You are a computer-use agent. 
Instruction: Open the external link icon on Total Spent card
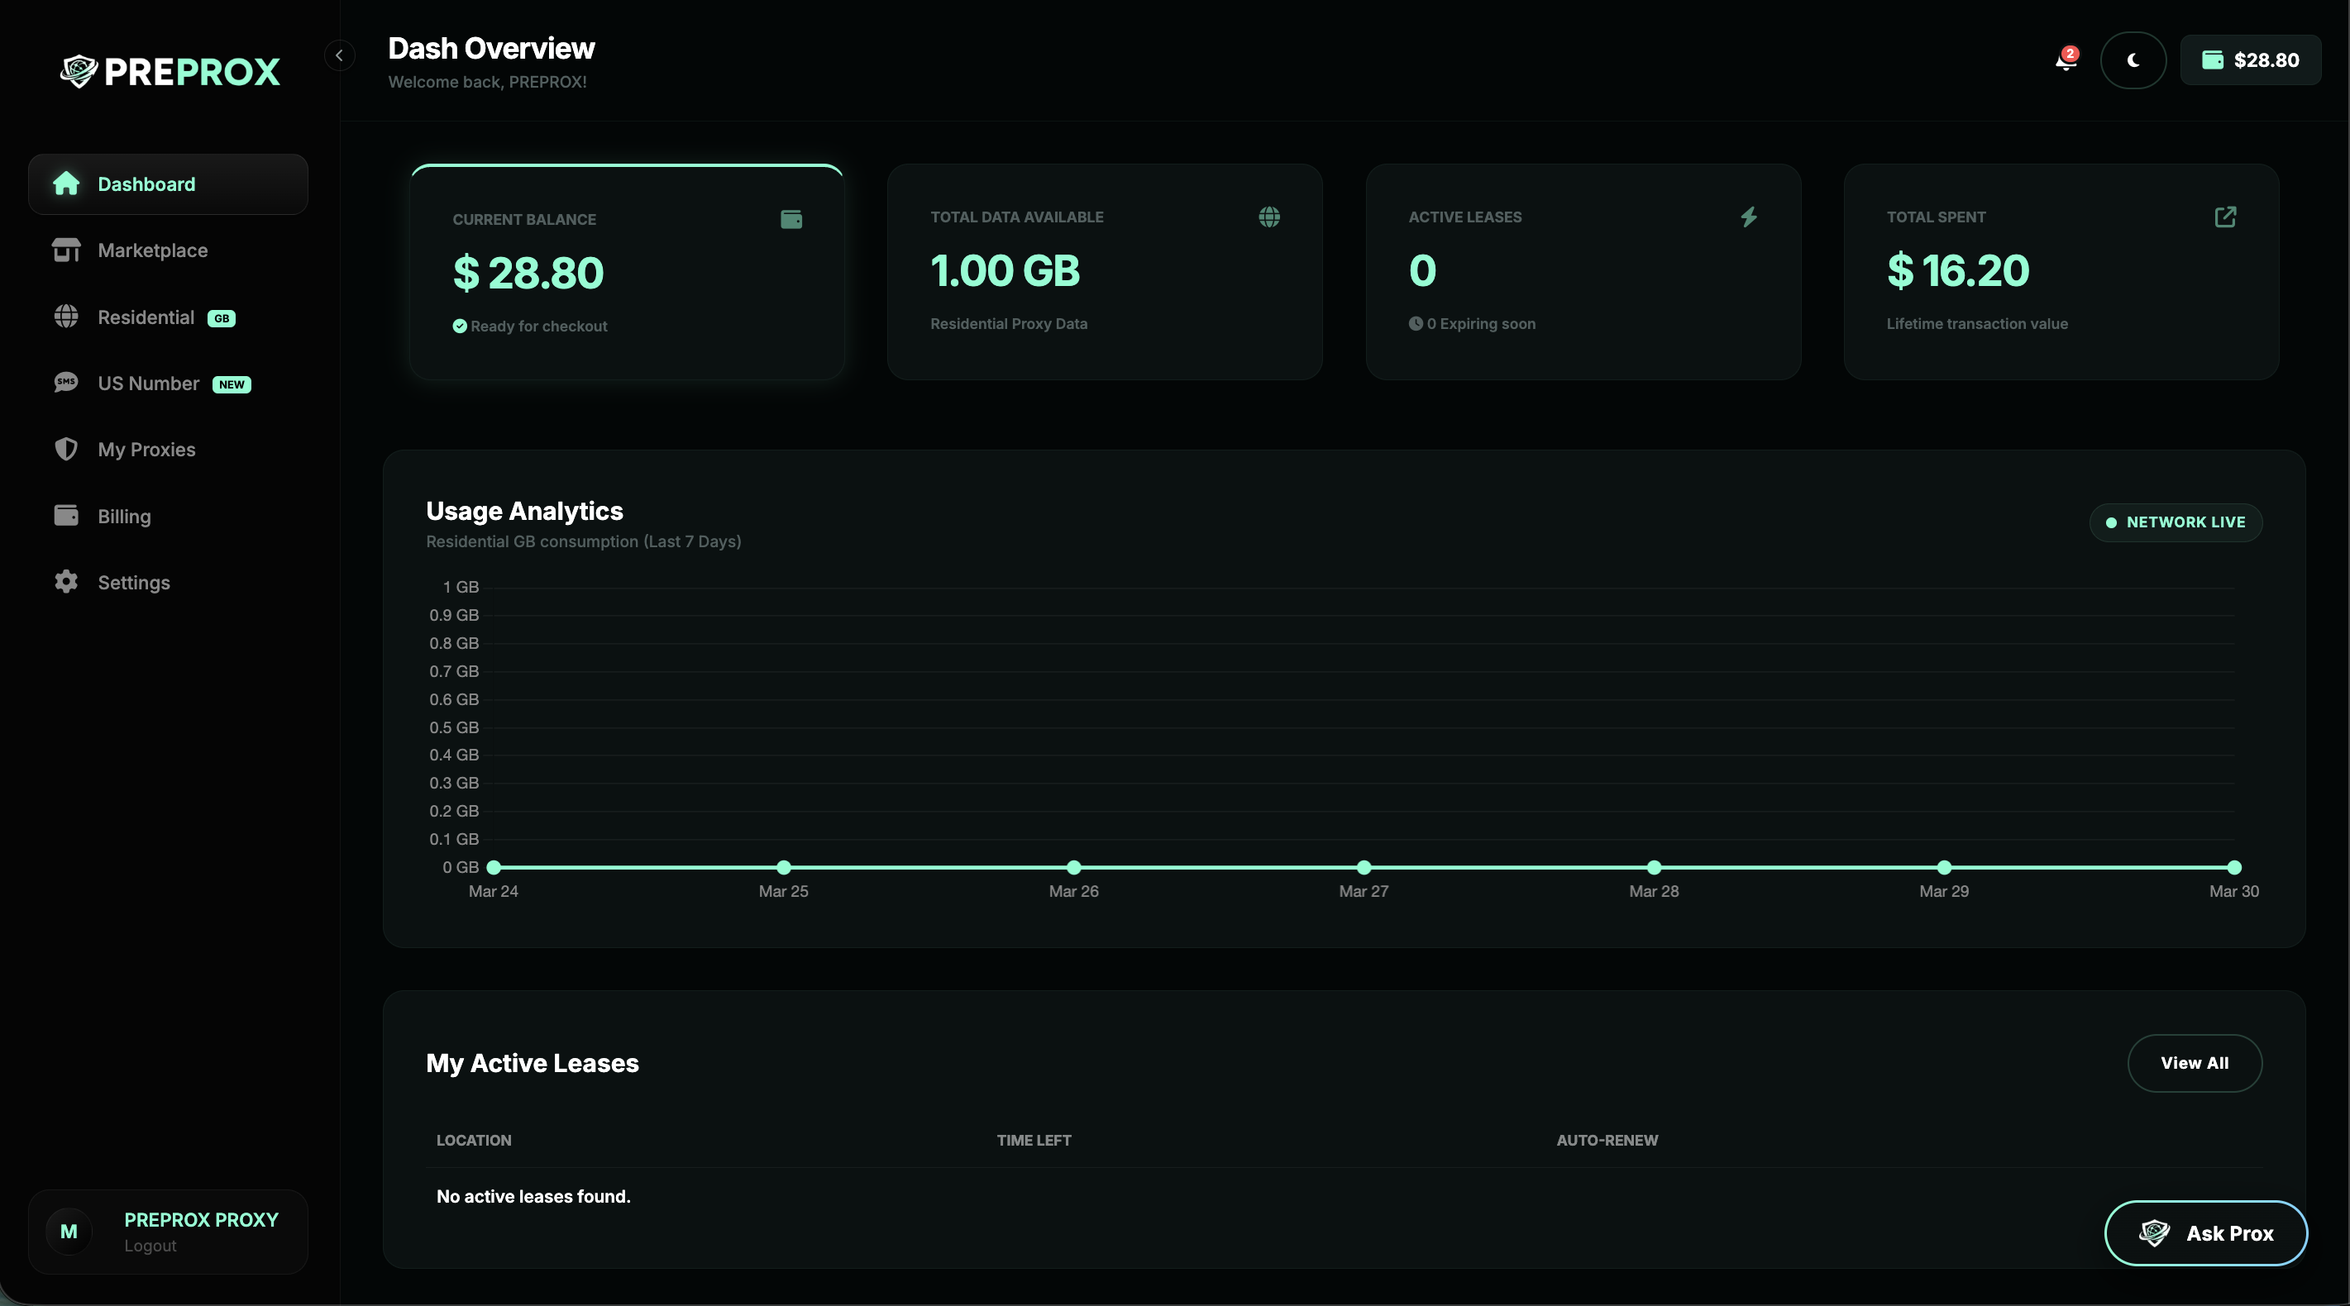[x=2226, y=217]
